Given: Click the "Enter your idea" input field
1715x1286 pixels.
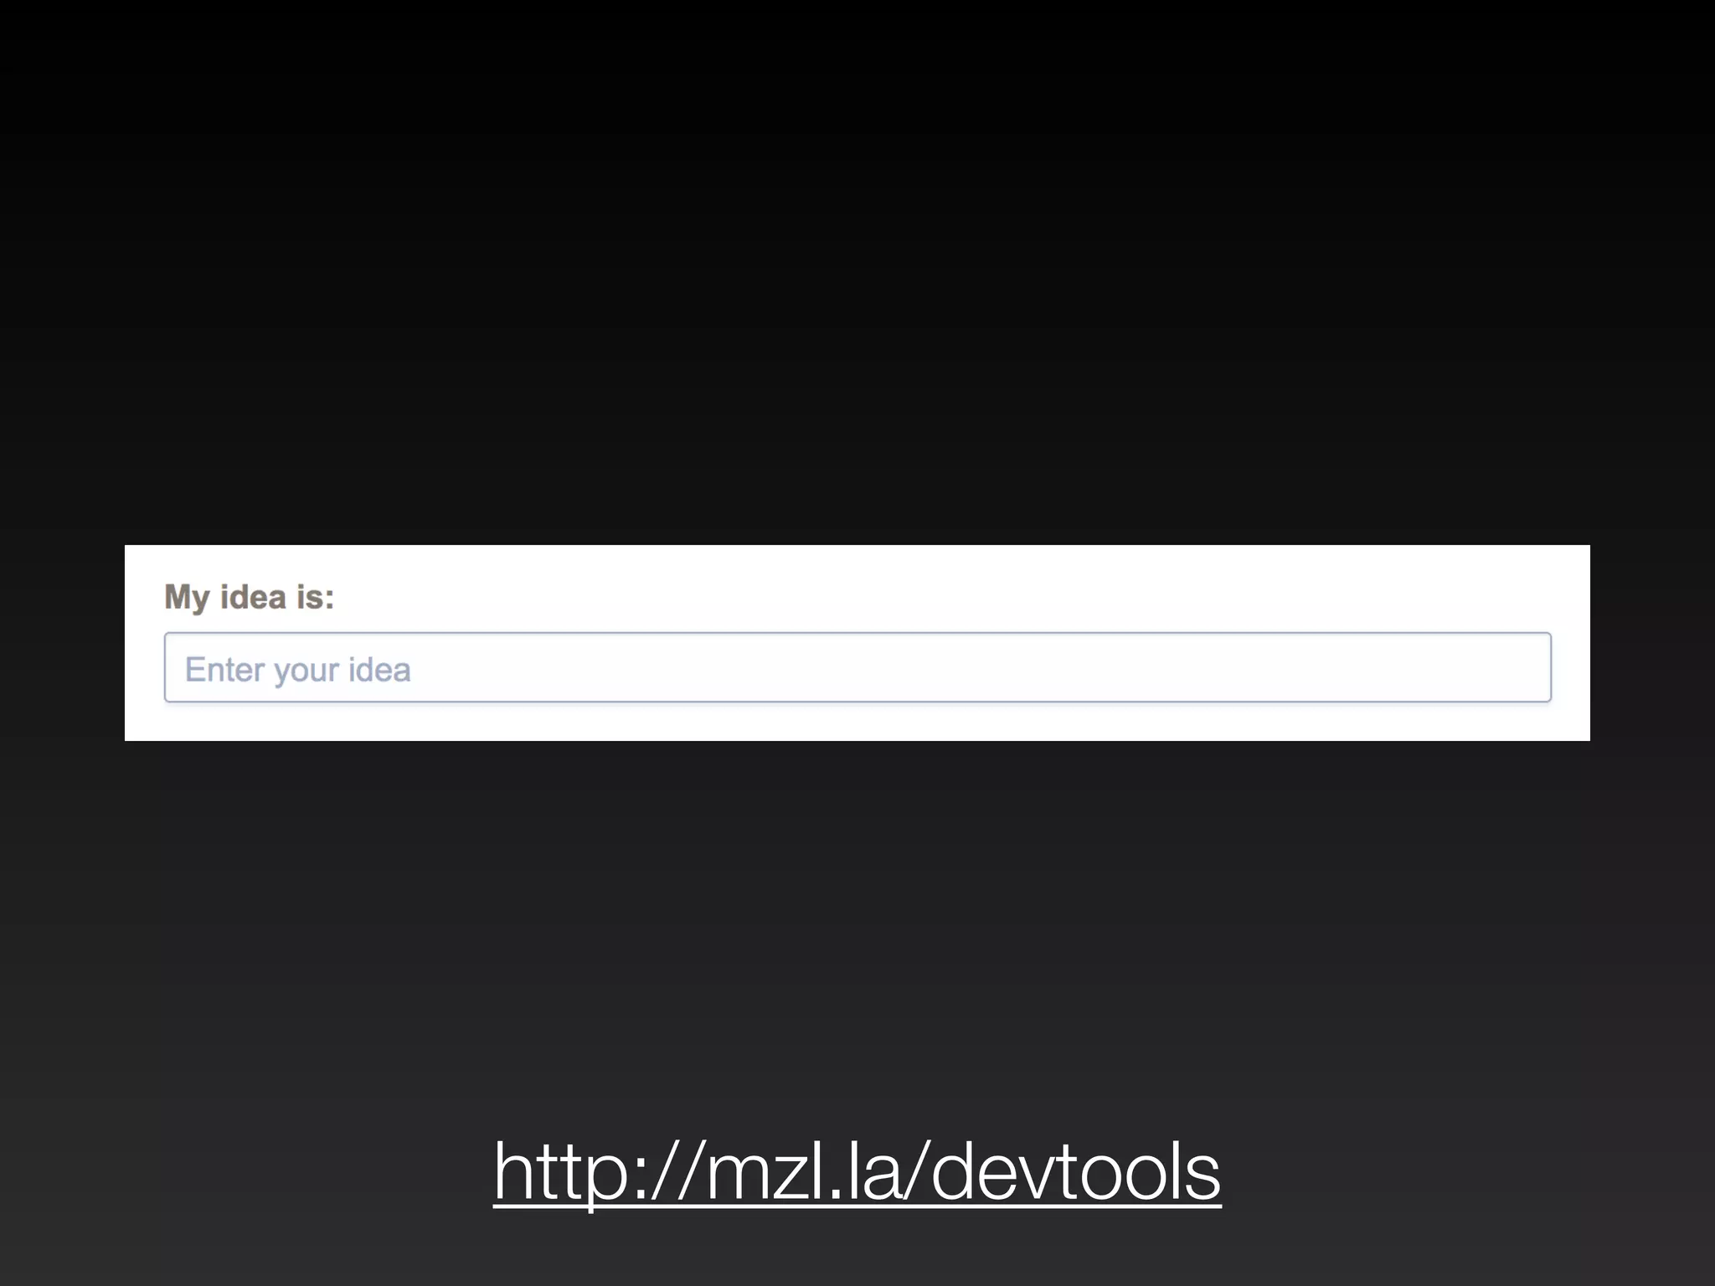Looking at the screenshot, I should click(857, 667).
